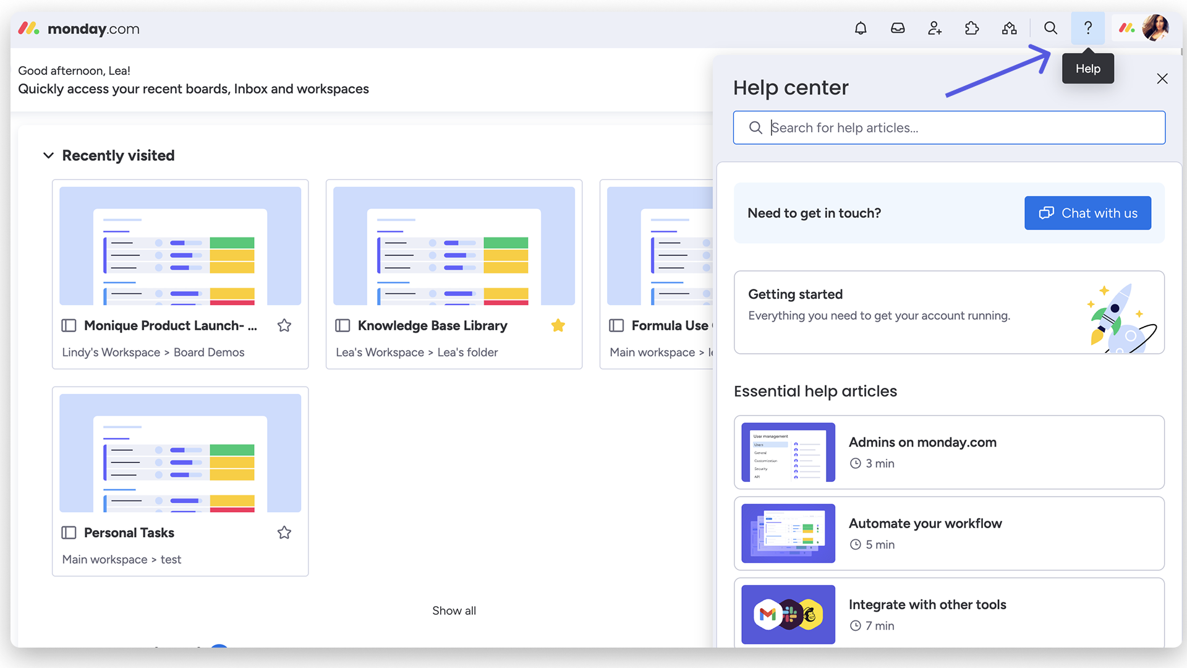Favorite the Monique Product Launch board

284,325
